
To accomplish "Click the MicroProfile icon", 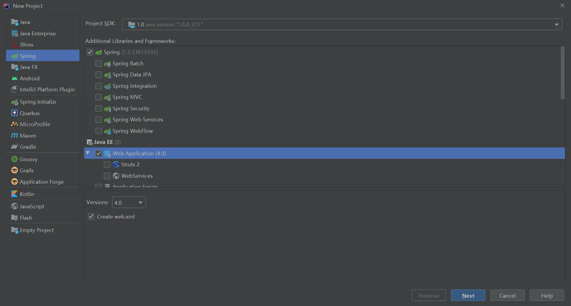I will point(14,124).
